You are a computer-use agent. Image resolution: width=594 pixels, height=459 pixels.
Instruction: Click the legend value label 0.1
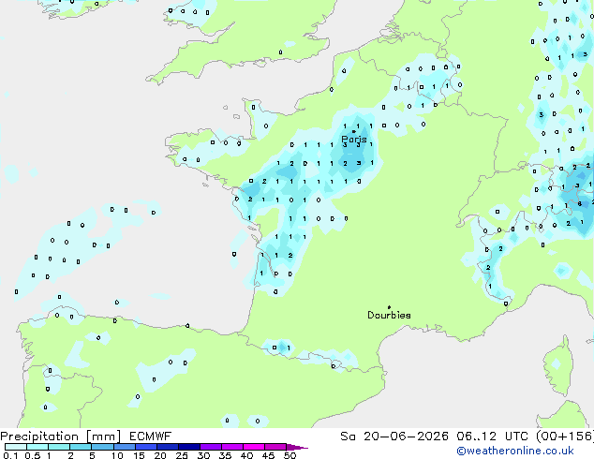(10, 455)
